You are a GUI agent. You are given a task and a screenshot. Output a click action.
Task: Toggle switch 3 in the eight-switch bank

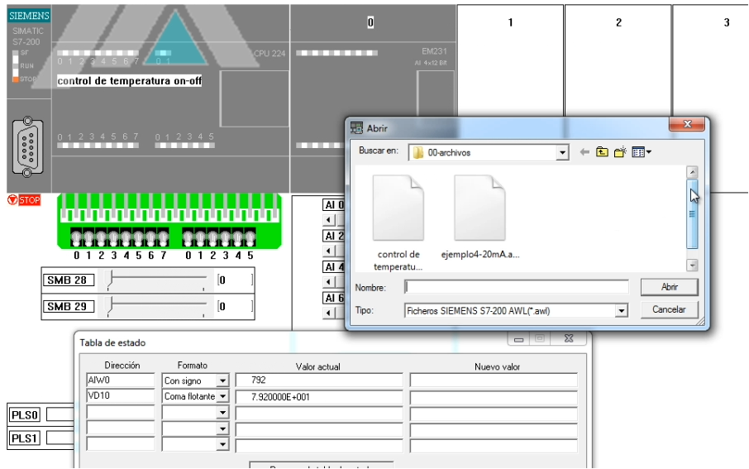[x=114, y=237]
